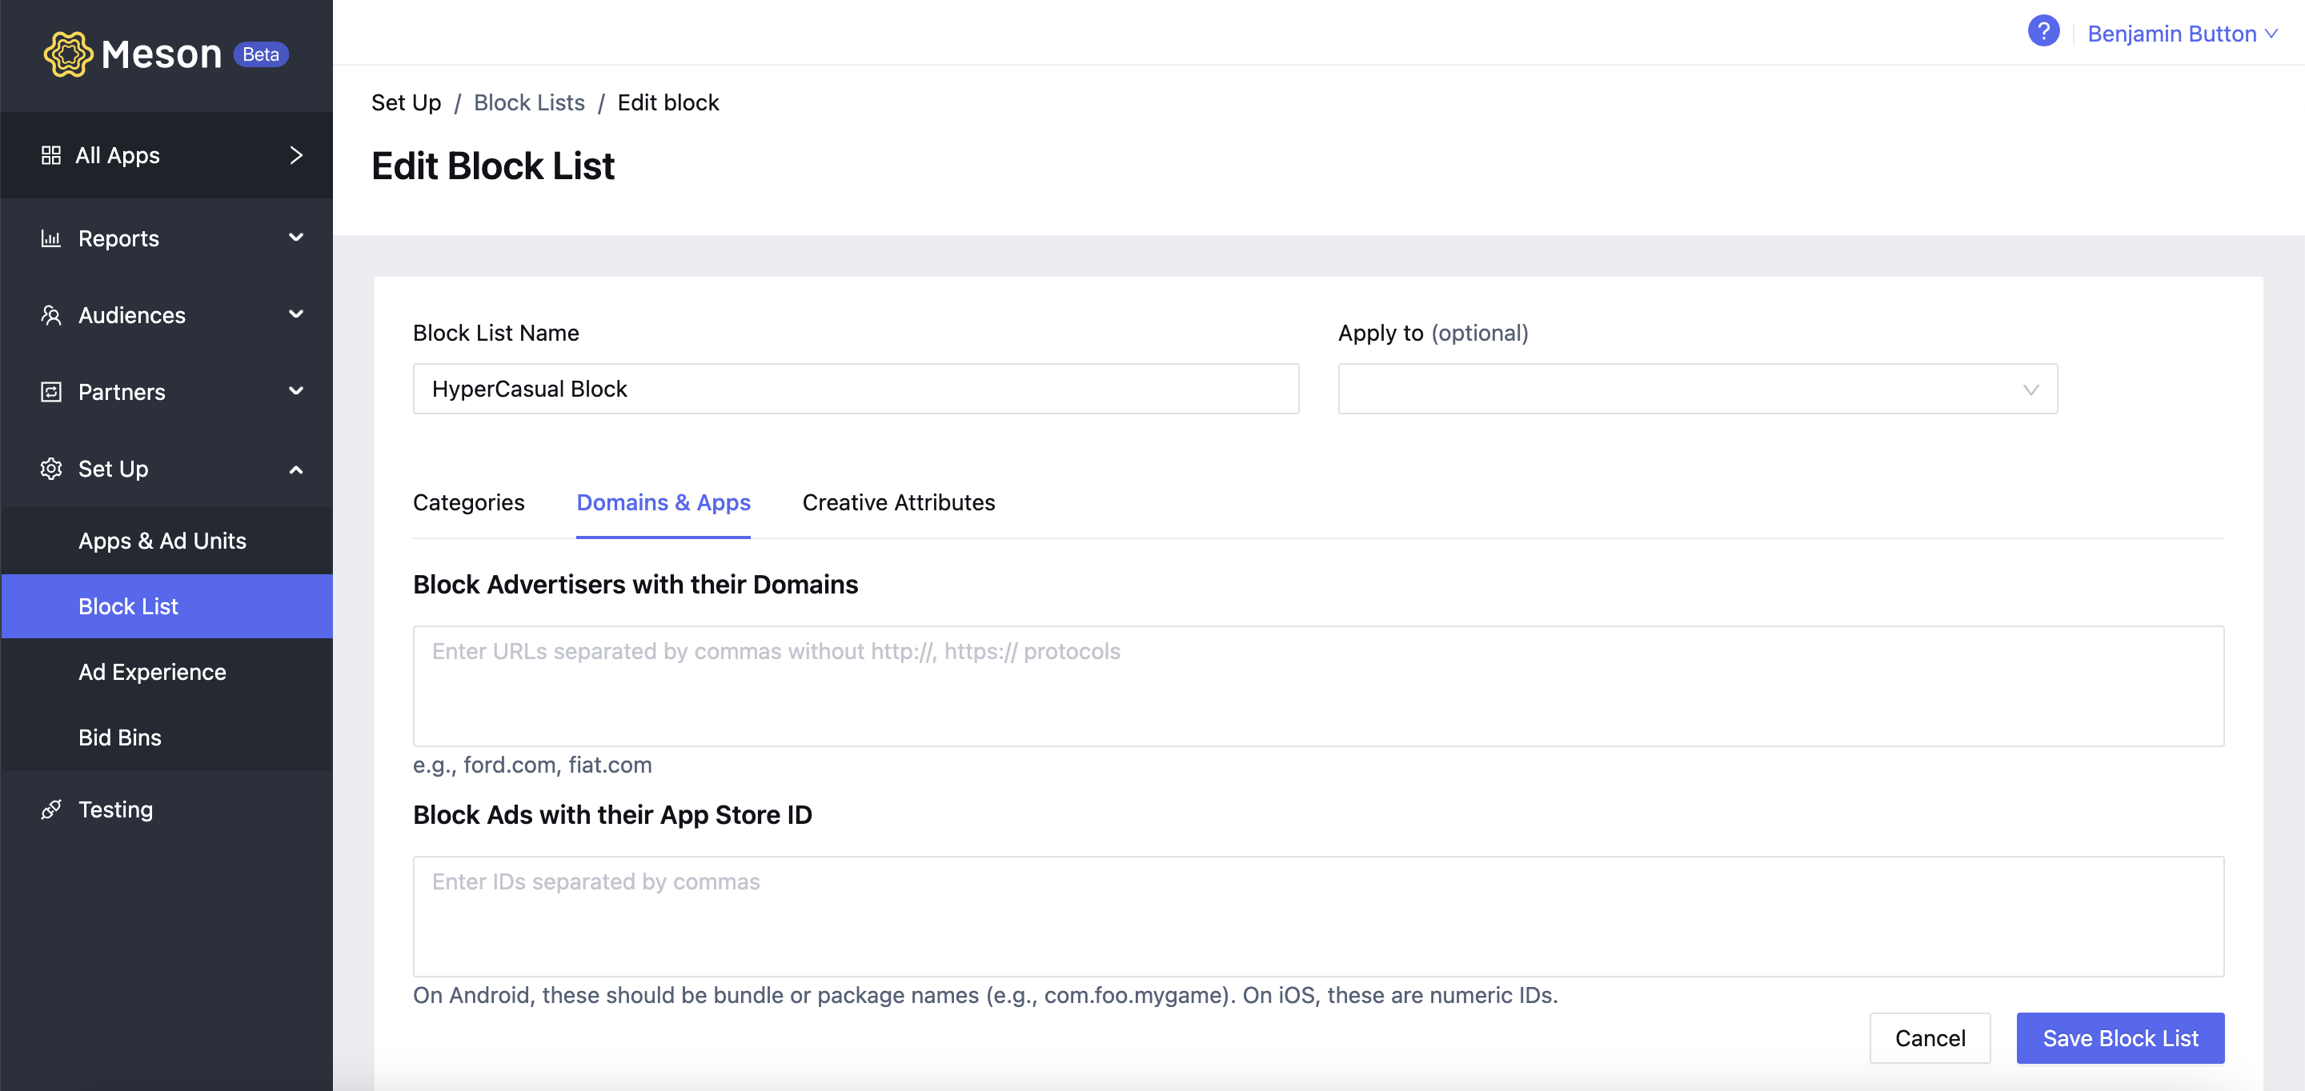2305x1091 pixels.
Task: Focus the Block List Name field
Action: pos(856,389)
